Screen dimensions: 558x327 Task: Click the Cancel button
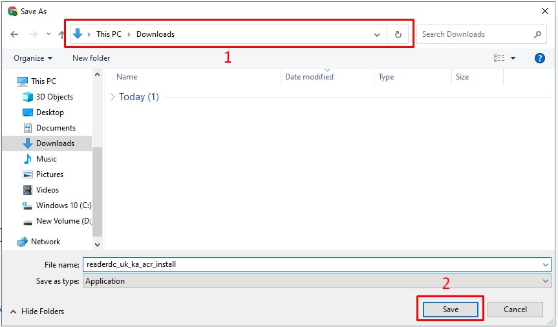point(515,310)
